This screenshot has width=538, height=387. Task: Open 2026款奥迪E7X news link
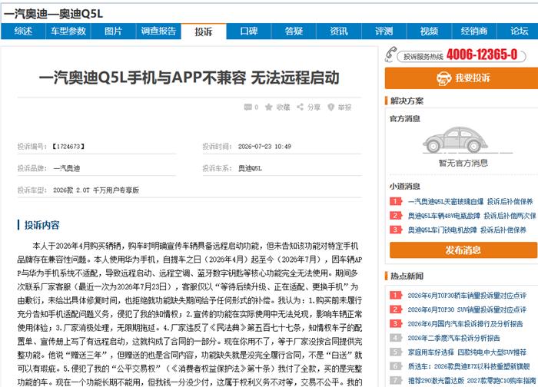469,366
